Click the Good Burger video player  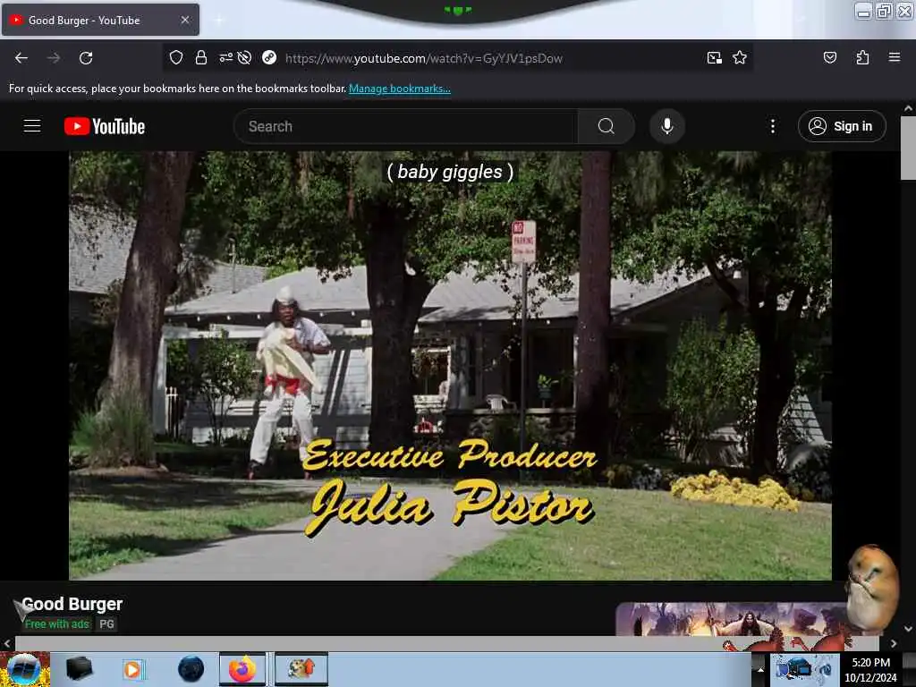(x=450, y=366)
